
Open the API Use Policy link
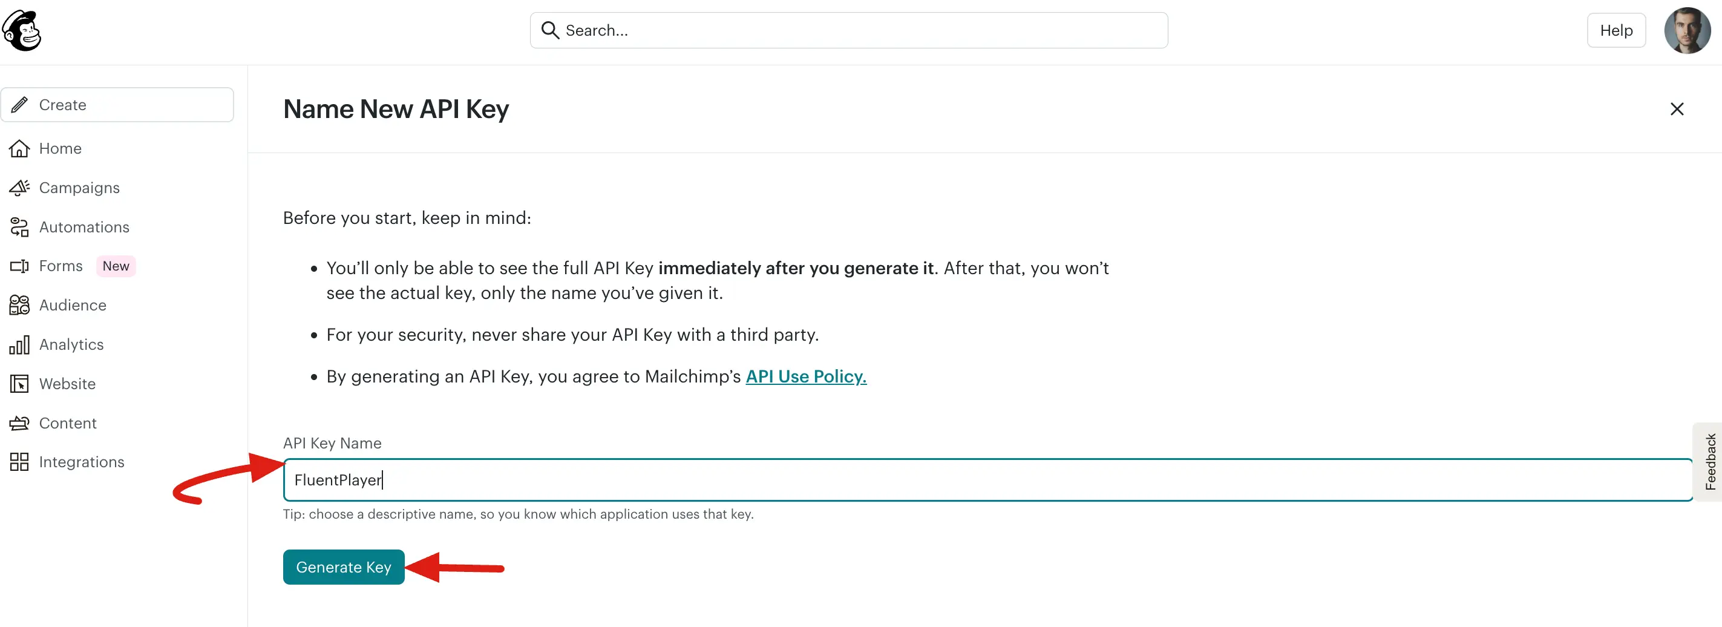click(806, 376)
